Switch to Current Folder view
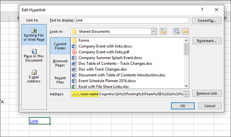231x137 pixels. [60, 46]
